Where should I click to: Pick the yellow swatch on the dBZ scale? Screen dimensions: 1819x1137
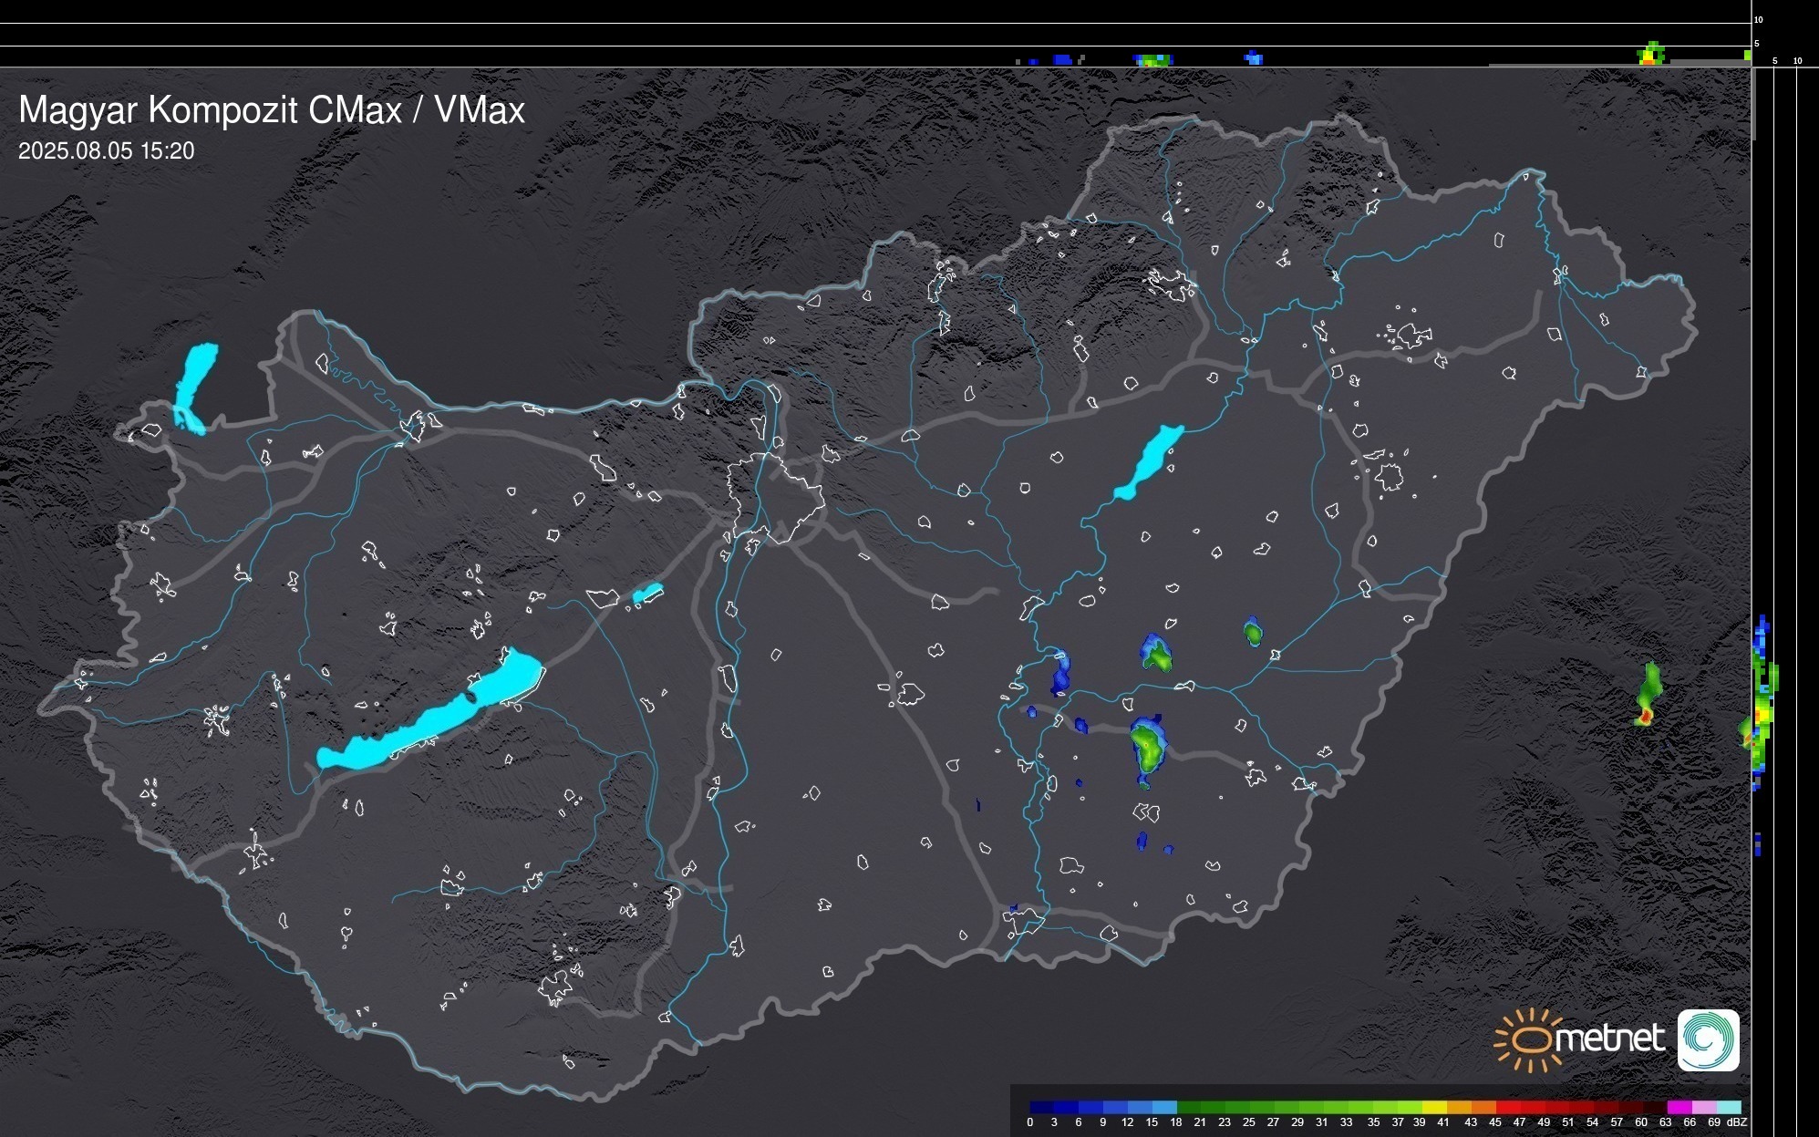(x=1436, y=1107)
